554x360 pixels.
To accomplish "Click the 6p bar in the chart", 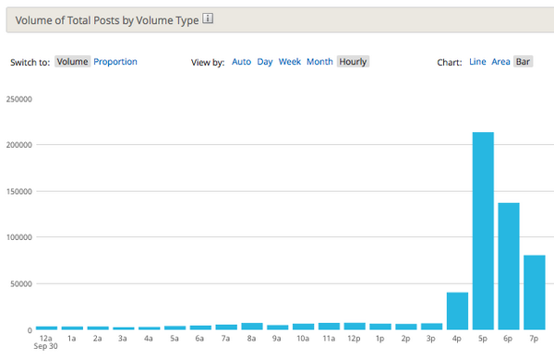I will (509, 267).
